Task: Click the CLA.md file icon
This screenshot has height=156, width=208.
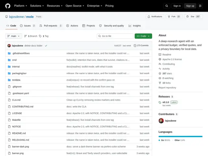Action: pos(9,100)
